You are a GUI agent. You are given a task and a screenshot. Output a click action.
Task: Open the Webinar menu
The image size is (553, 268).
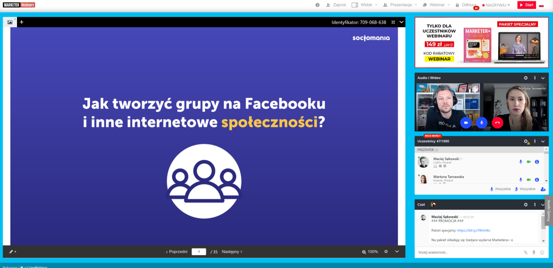[x=435, y=5]
